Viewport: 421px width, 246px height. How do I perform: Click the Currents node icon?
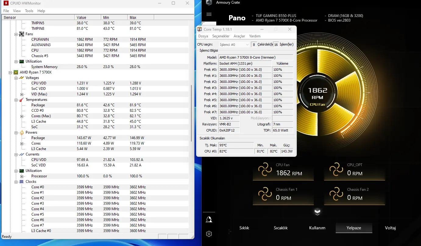[22, 154]
